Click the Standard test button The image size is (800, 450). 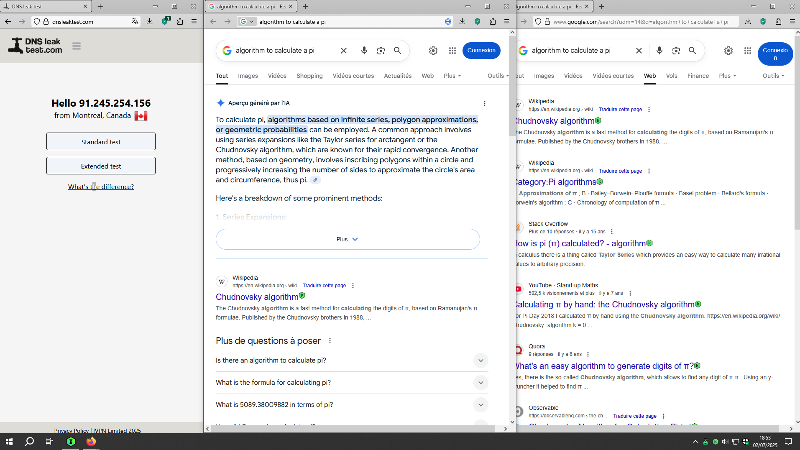(x=101, y=142)
